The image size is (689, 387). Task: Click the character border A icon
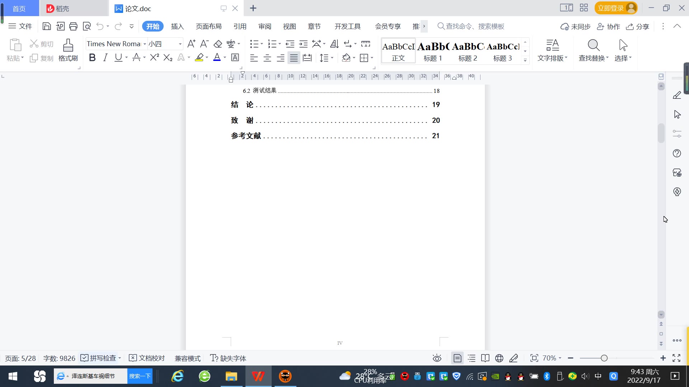pos(235,57)
